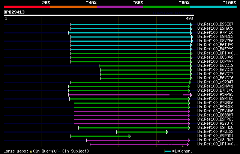Click the purple alignment bar for C5YWV6
The image size is (240, 154).
pyautogui.click(x=131, y=112)
